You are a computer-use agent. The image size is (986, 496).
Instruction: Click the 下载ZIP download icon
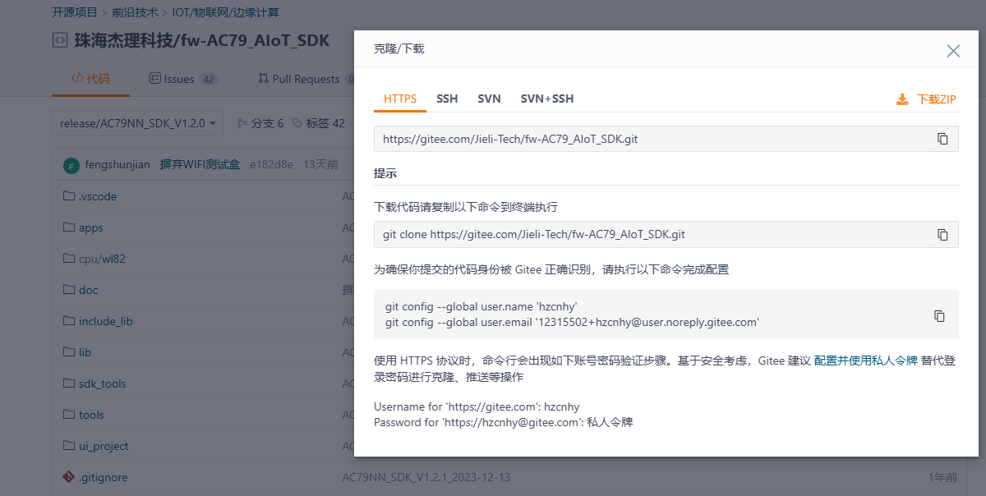[902, 99]
